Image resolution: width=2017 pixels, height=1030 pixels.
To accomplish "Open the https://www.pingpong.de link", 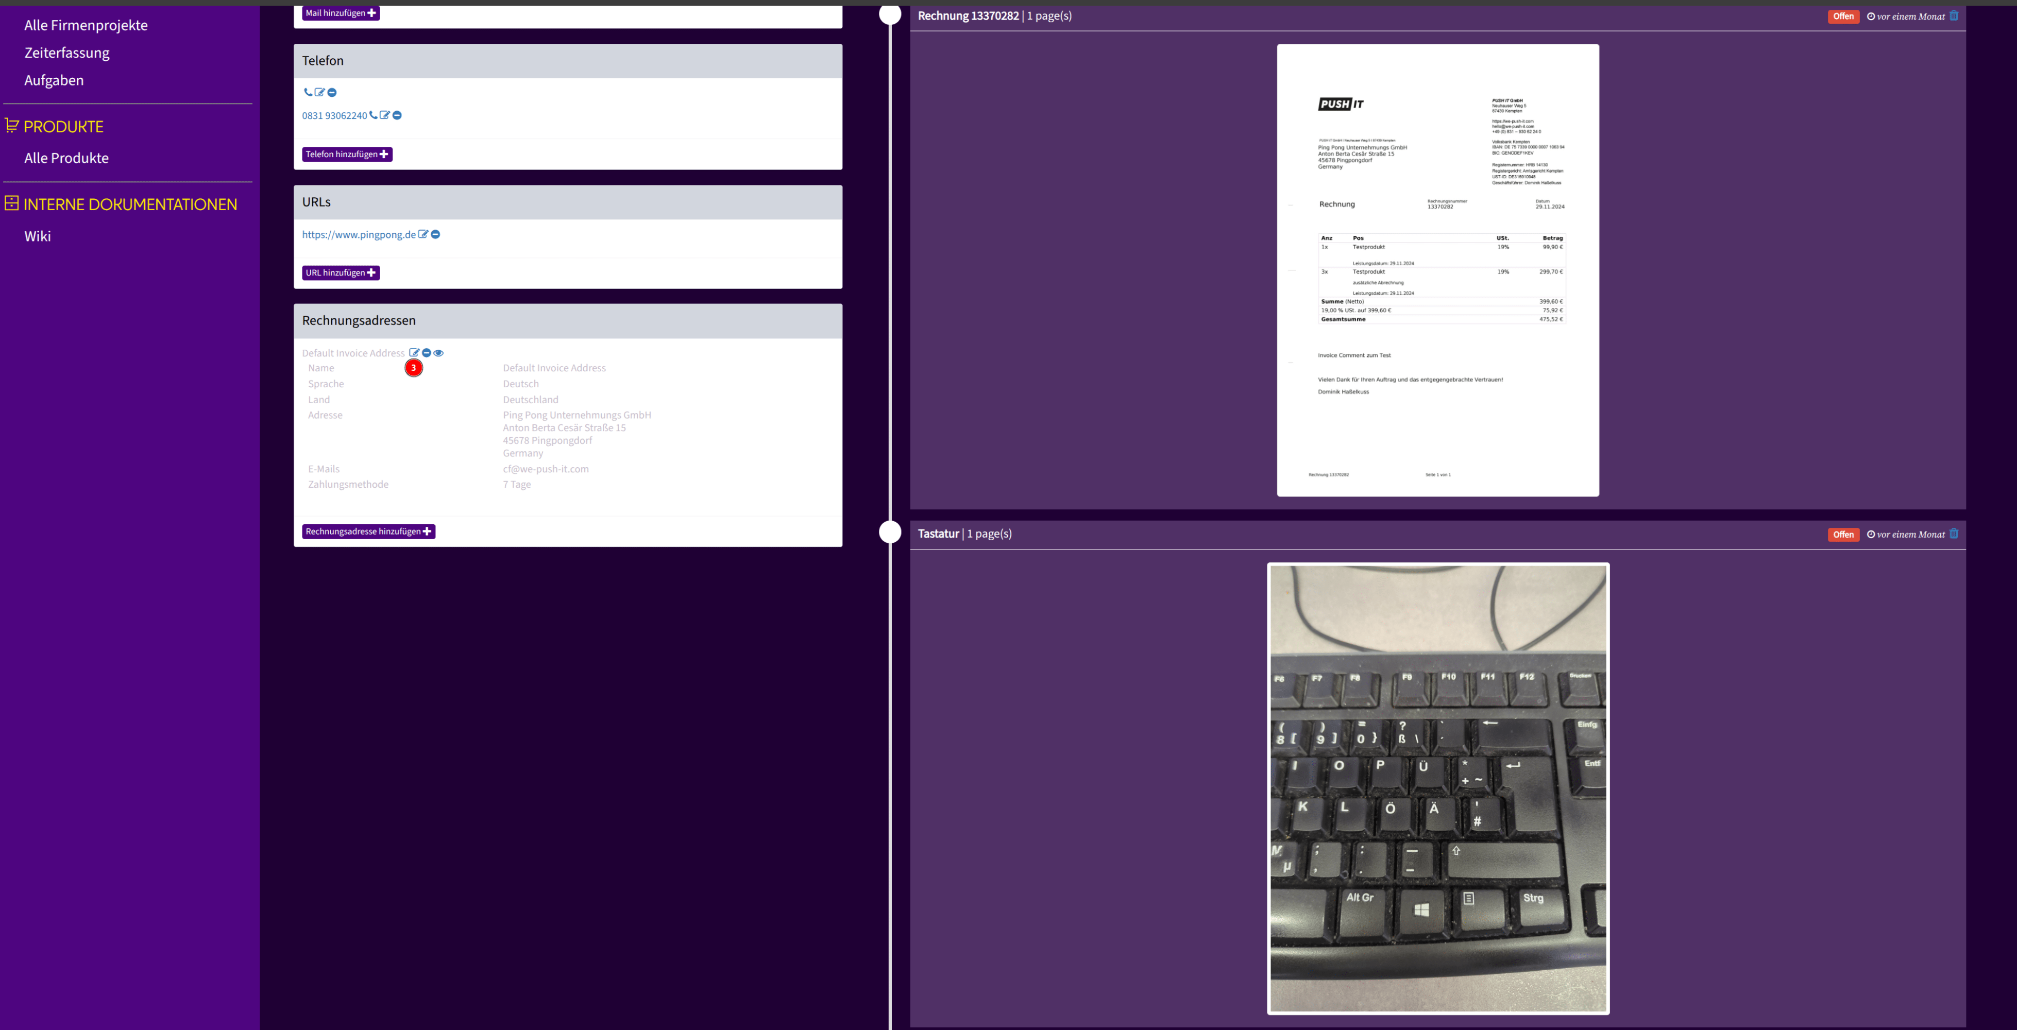I will tap(359, 235).
